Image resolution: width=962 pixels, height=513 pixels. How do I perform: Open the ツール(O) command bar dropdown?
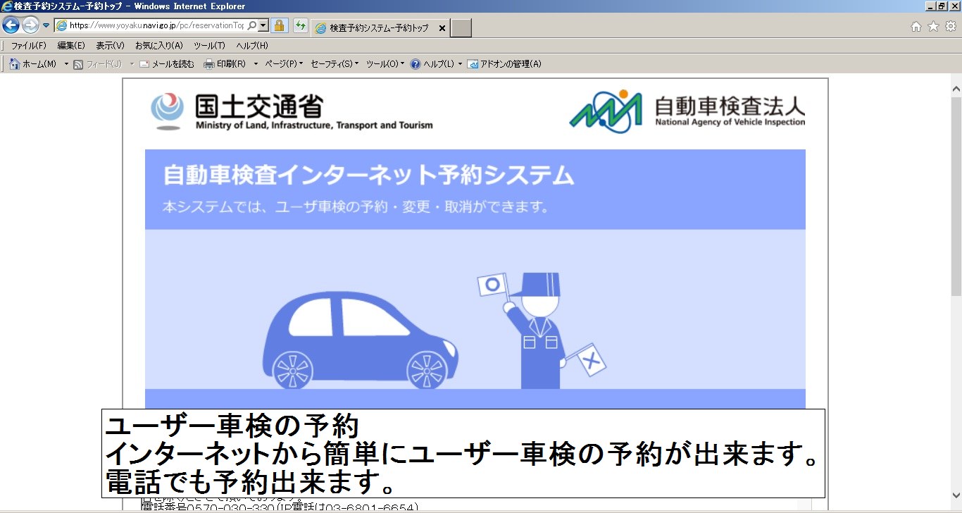coord(385,64)
